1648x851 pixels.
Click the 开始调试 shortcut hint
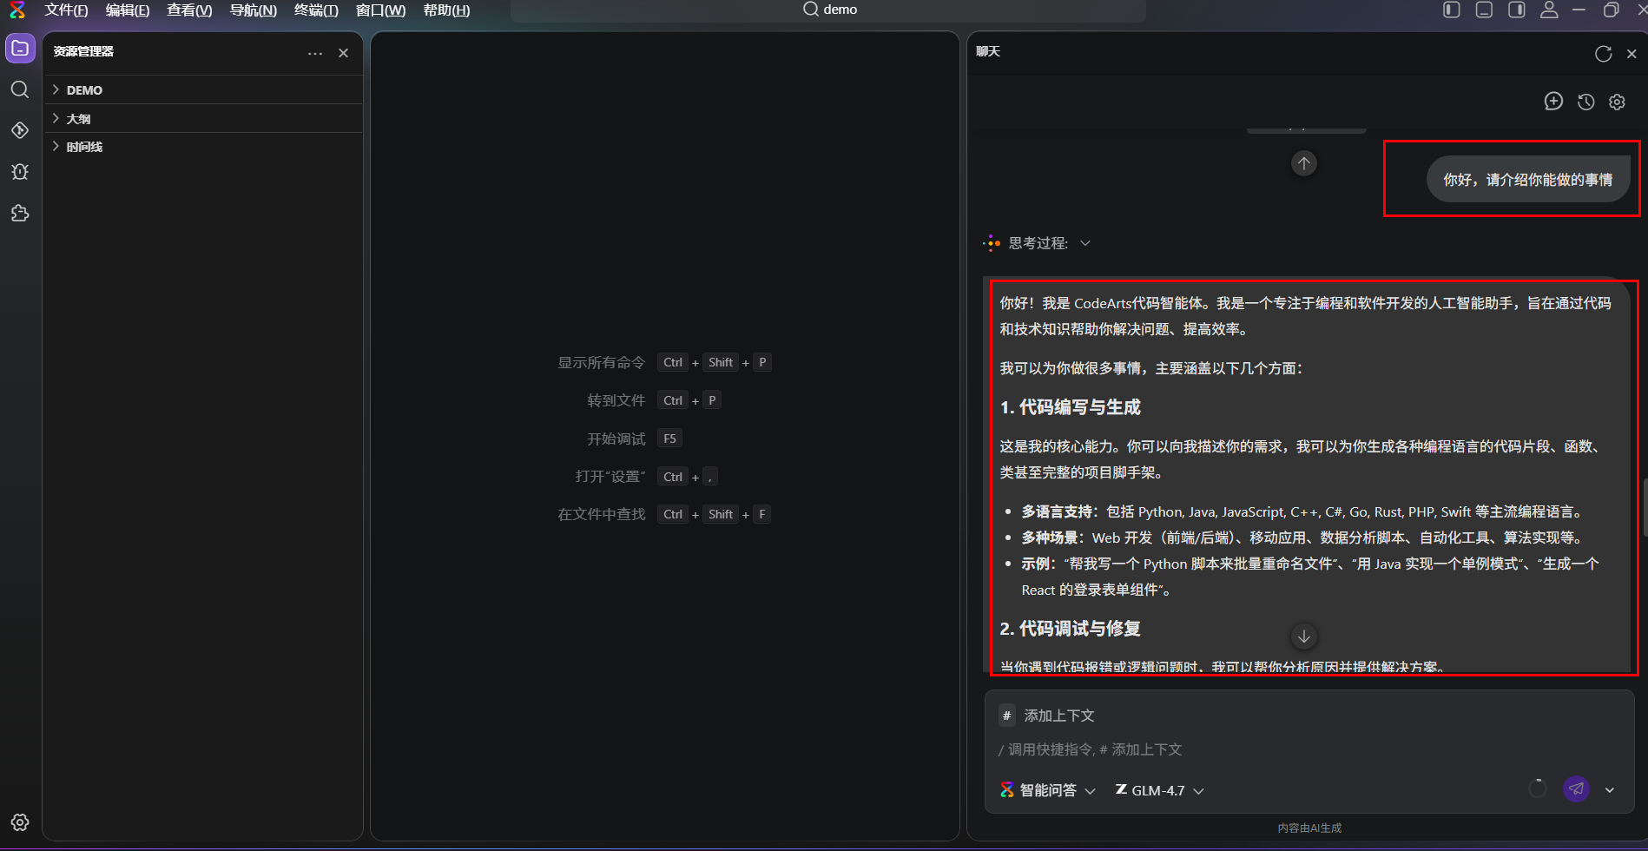click(x=616, y=439)
